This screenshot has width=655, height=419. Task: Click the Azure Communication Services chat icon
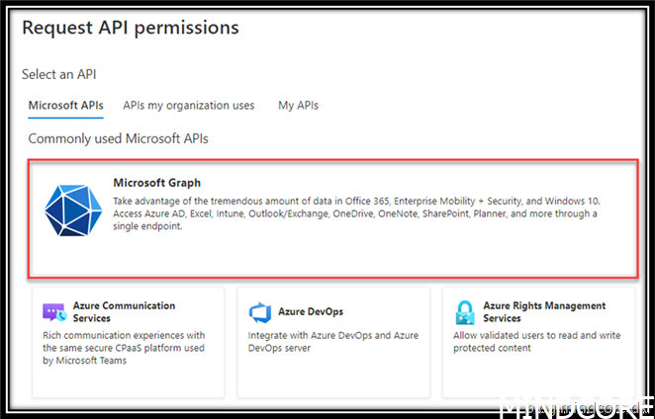click(x=53, y=312)
